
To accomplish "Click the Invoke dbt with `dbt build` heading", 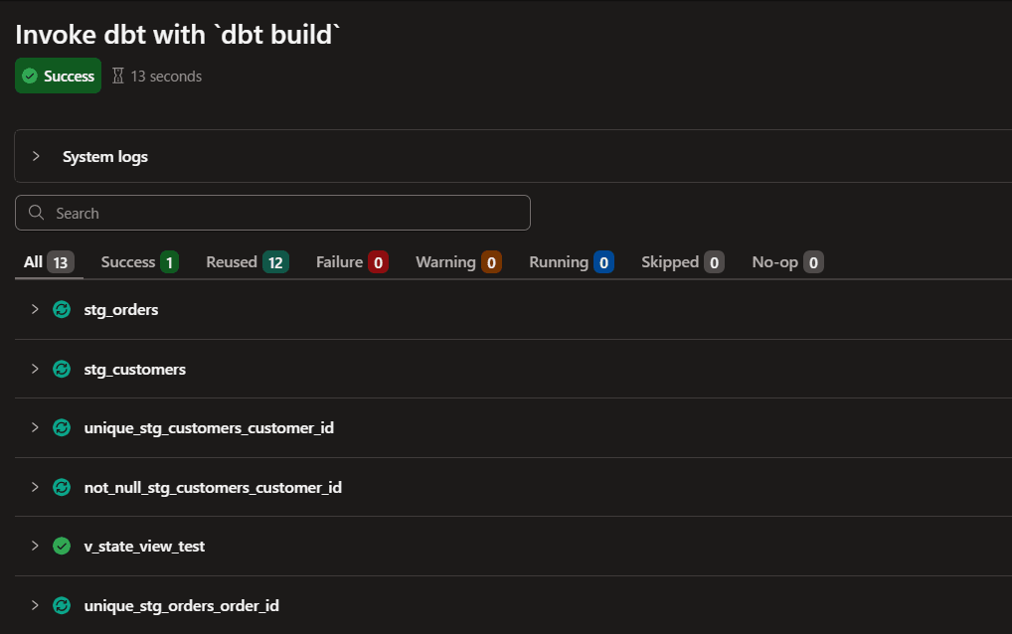I will pos(178,35).
